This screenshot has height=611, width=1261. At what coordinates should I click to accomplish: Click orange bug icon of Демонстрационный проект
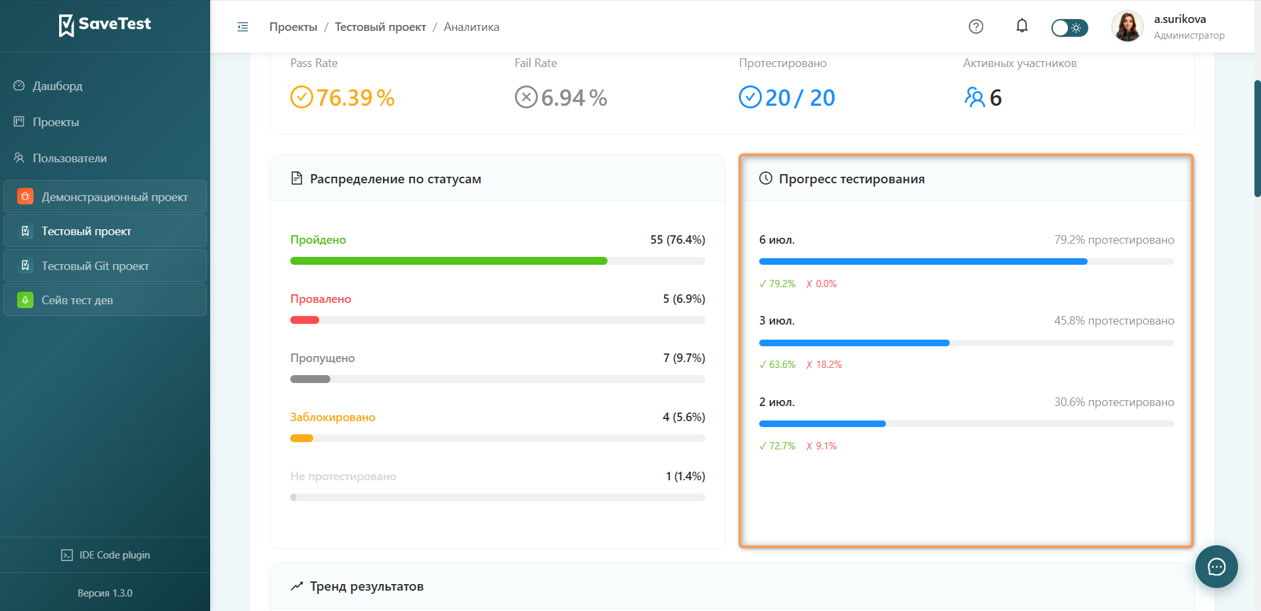coord(25,196)
